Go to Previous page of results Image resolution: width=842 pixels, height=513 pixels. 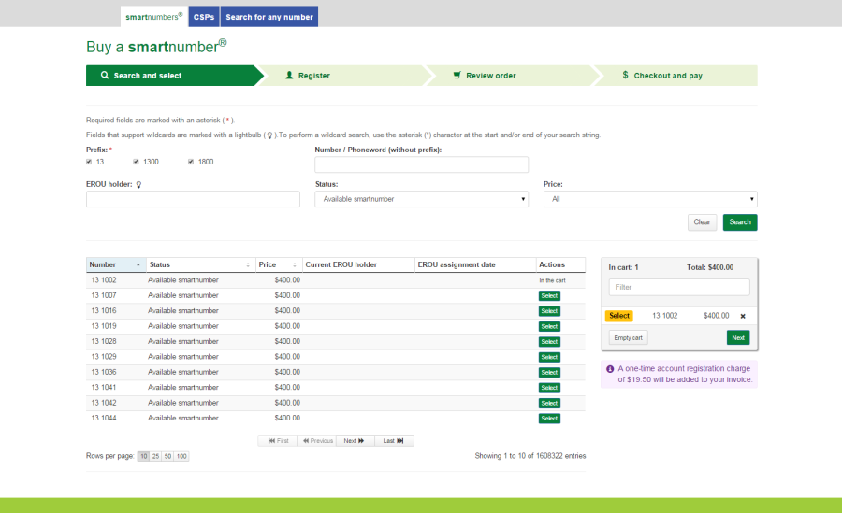[x=317, y=440]
